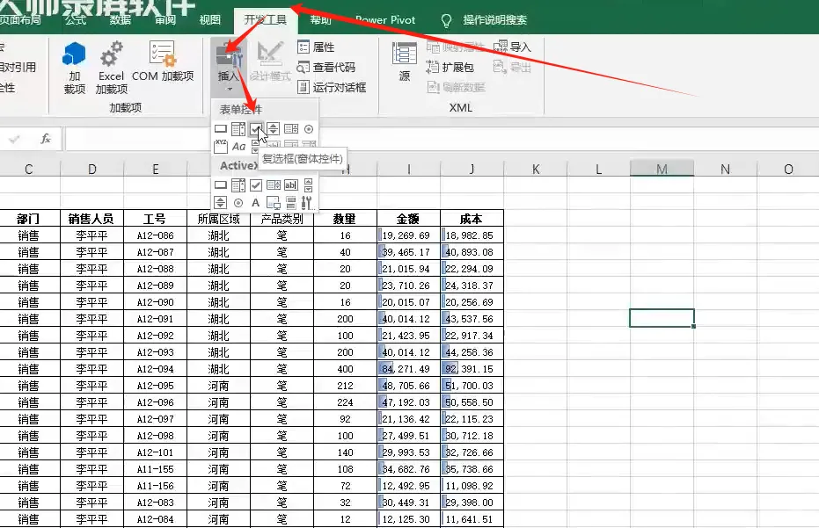Select column M header
The width and height of the screenshot is (819, 528).
point(662,169)
